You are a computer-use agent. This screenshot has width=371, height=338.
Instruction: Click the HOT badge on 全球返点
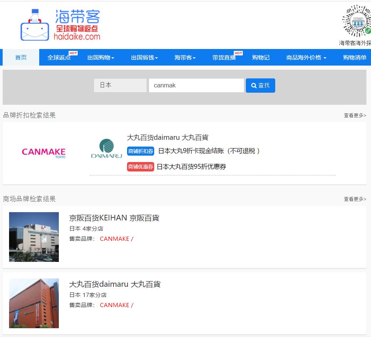point(72,53)
